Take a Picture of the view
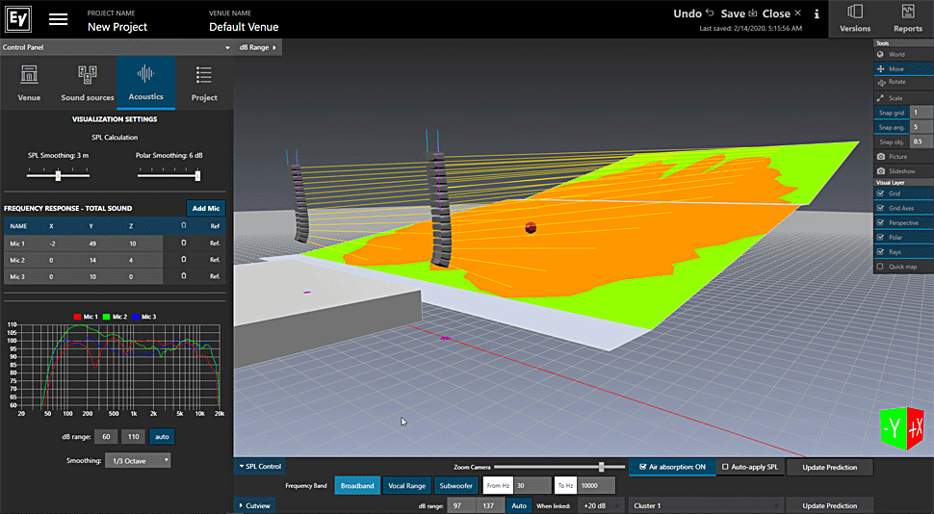 point(896,156)
